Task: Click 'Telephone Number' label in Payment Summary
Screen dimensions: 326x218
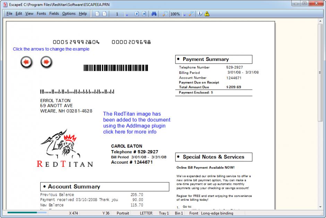Action: click(x=194, y=67)
